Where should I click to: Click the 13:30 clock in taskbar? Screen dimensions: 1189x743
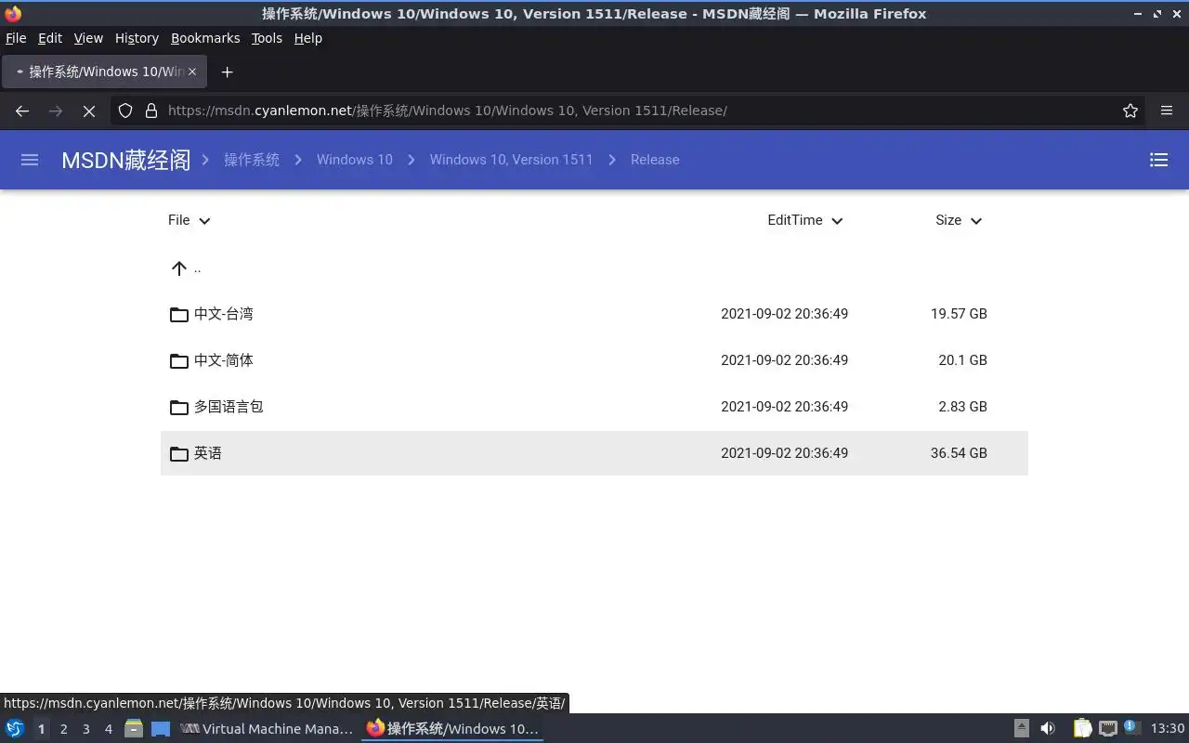coord(1168,728)
